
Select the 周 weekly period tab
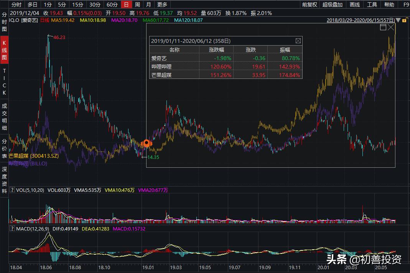[x=137, y=5]
